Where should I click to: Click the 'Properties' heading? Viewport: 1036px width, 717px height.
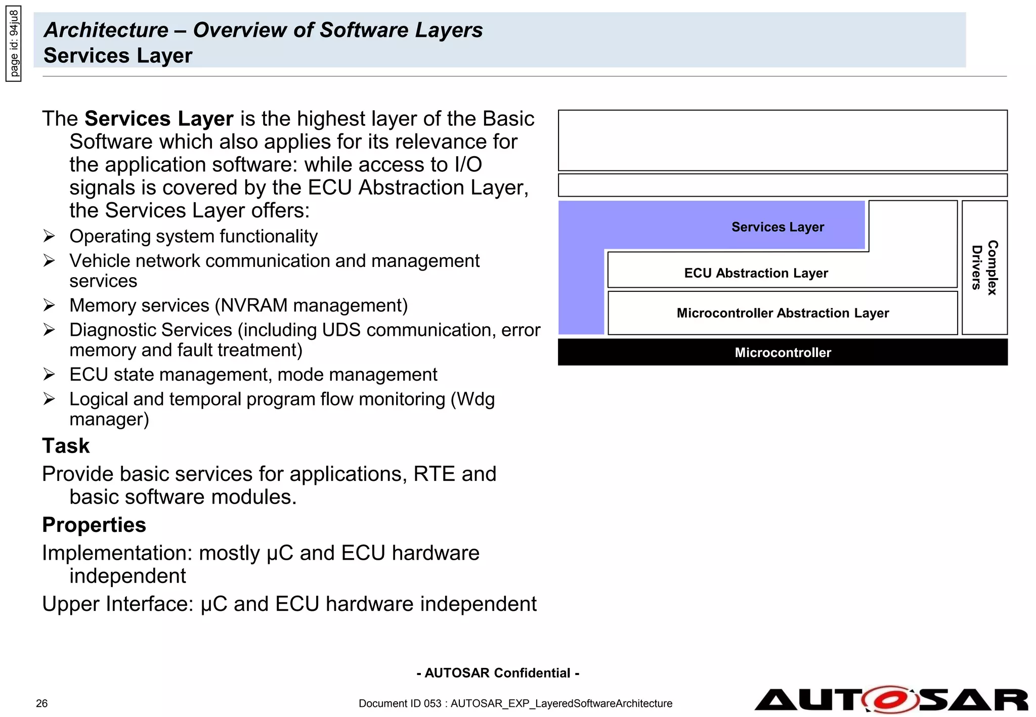coord(94,525)
